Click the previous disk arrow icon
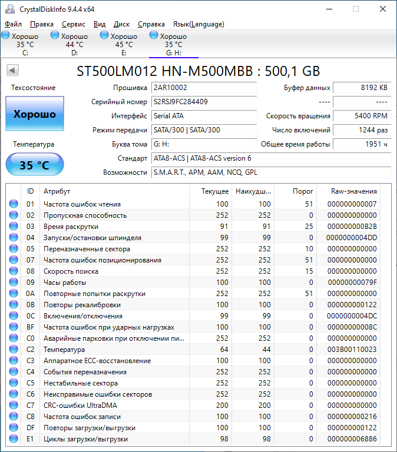The width and height of the screenshot is (397, 452). (x=12, y=71)
